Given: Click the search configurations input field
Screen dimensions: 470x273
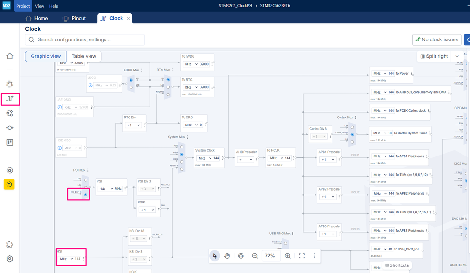Looking at the screenshot, I should point(85,39).
